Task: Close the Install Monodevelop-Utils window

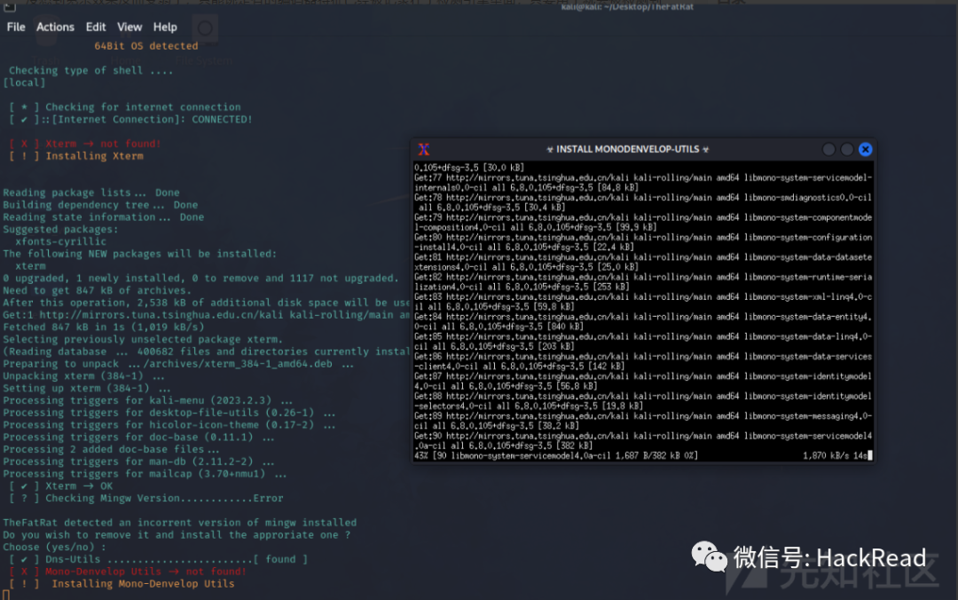Action: pyautogui.click(x=865, y=149)
